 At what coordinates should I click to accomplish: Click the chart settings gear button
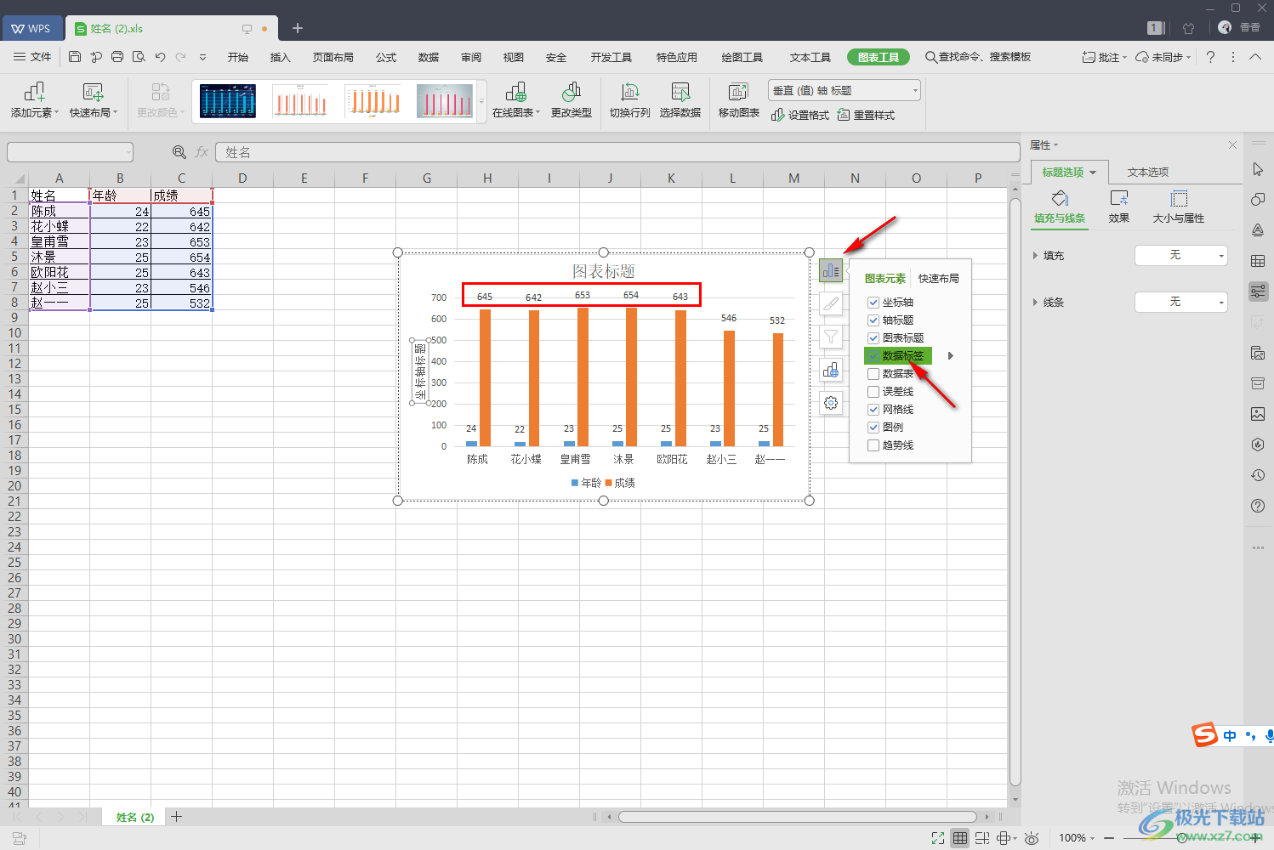(831, 403)
